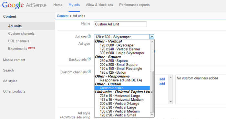Select the My ads tab
226x119 pixels.
point(74,5)
